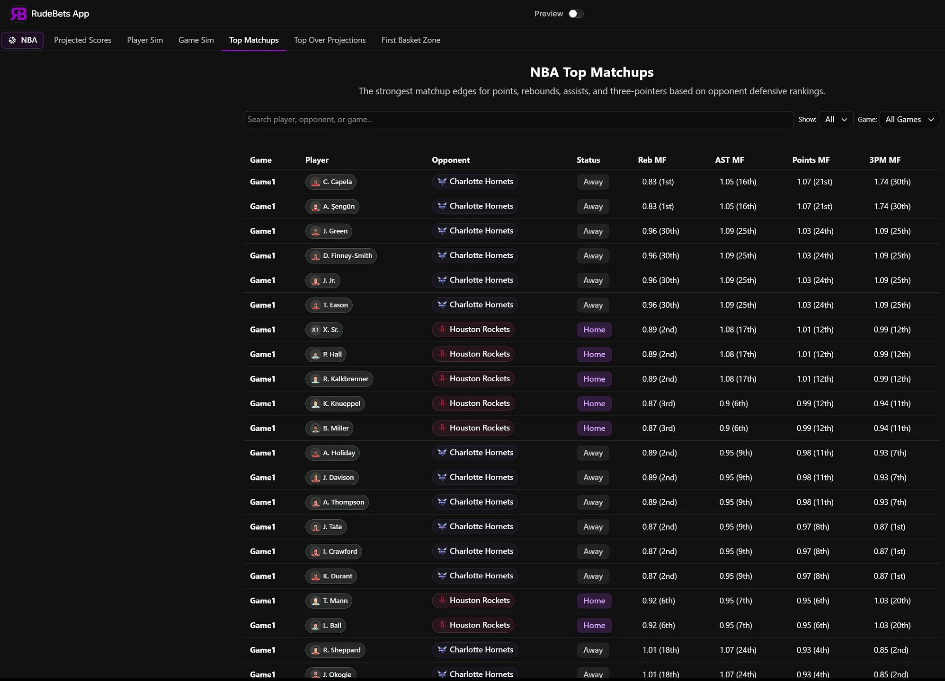The image size is (945, 681).
Task: Click Hornets logo in I. Crawford row
Action: [442, 551]
